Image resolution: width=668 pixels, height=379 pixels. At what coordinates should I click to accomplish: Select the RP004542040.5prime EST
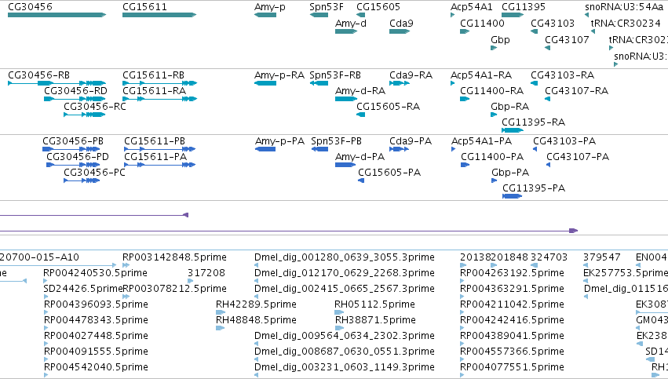[46, 375]
